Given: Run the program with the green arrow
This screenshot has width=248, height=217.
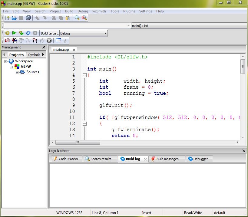Looking at the screenshot, I should [x=14, y=33].
